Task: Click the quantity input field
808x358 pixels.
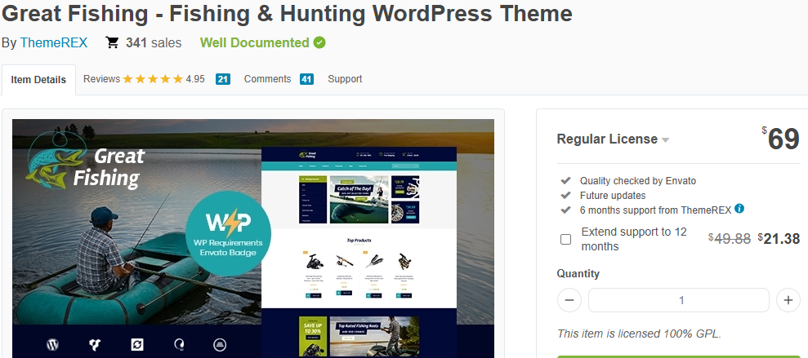Action: coord(679,300)
